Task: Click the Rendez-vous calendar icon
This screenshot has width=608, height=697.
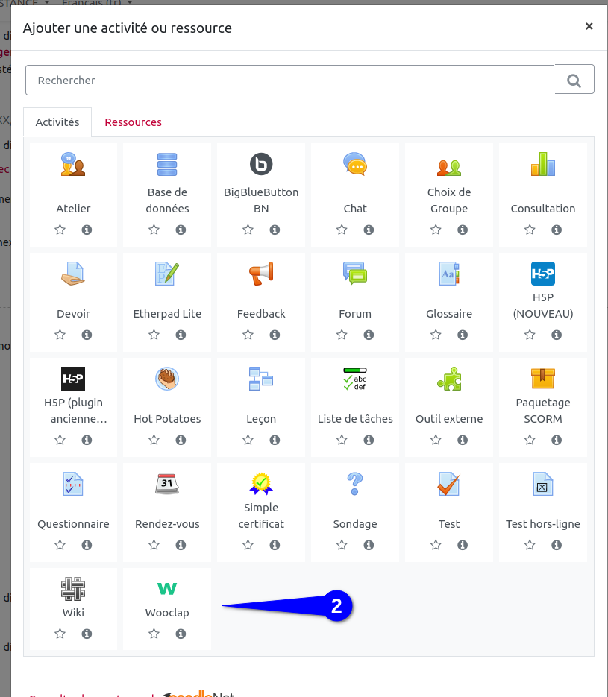Action: tap(167, 484)
